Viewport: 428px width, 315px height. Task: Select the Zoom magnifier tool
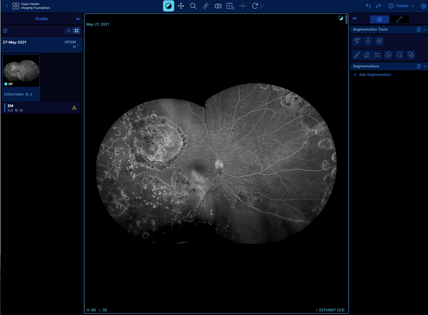(193, 6)
